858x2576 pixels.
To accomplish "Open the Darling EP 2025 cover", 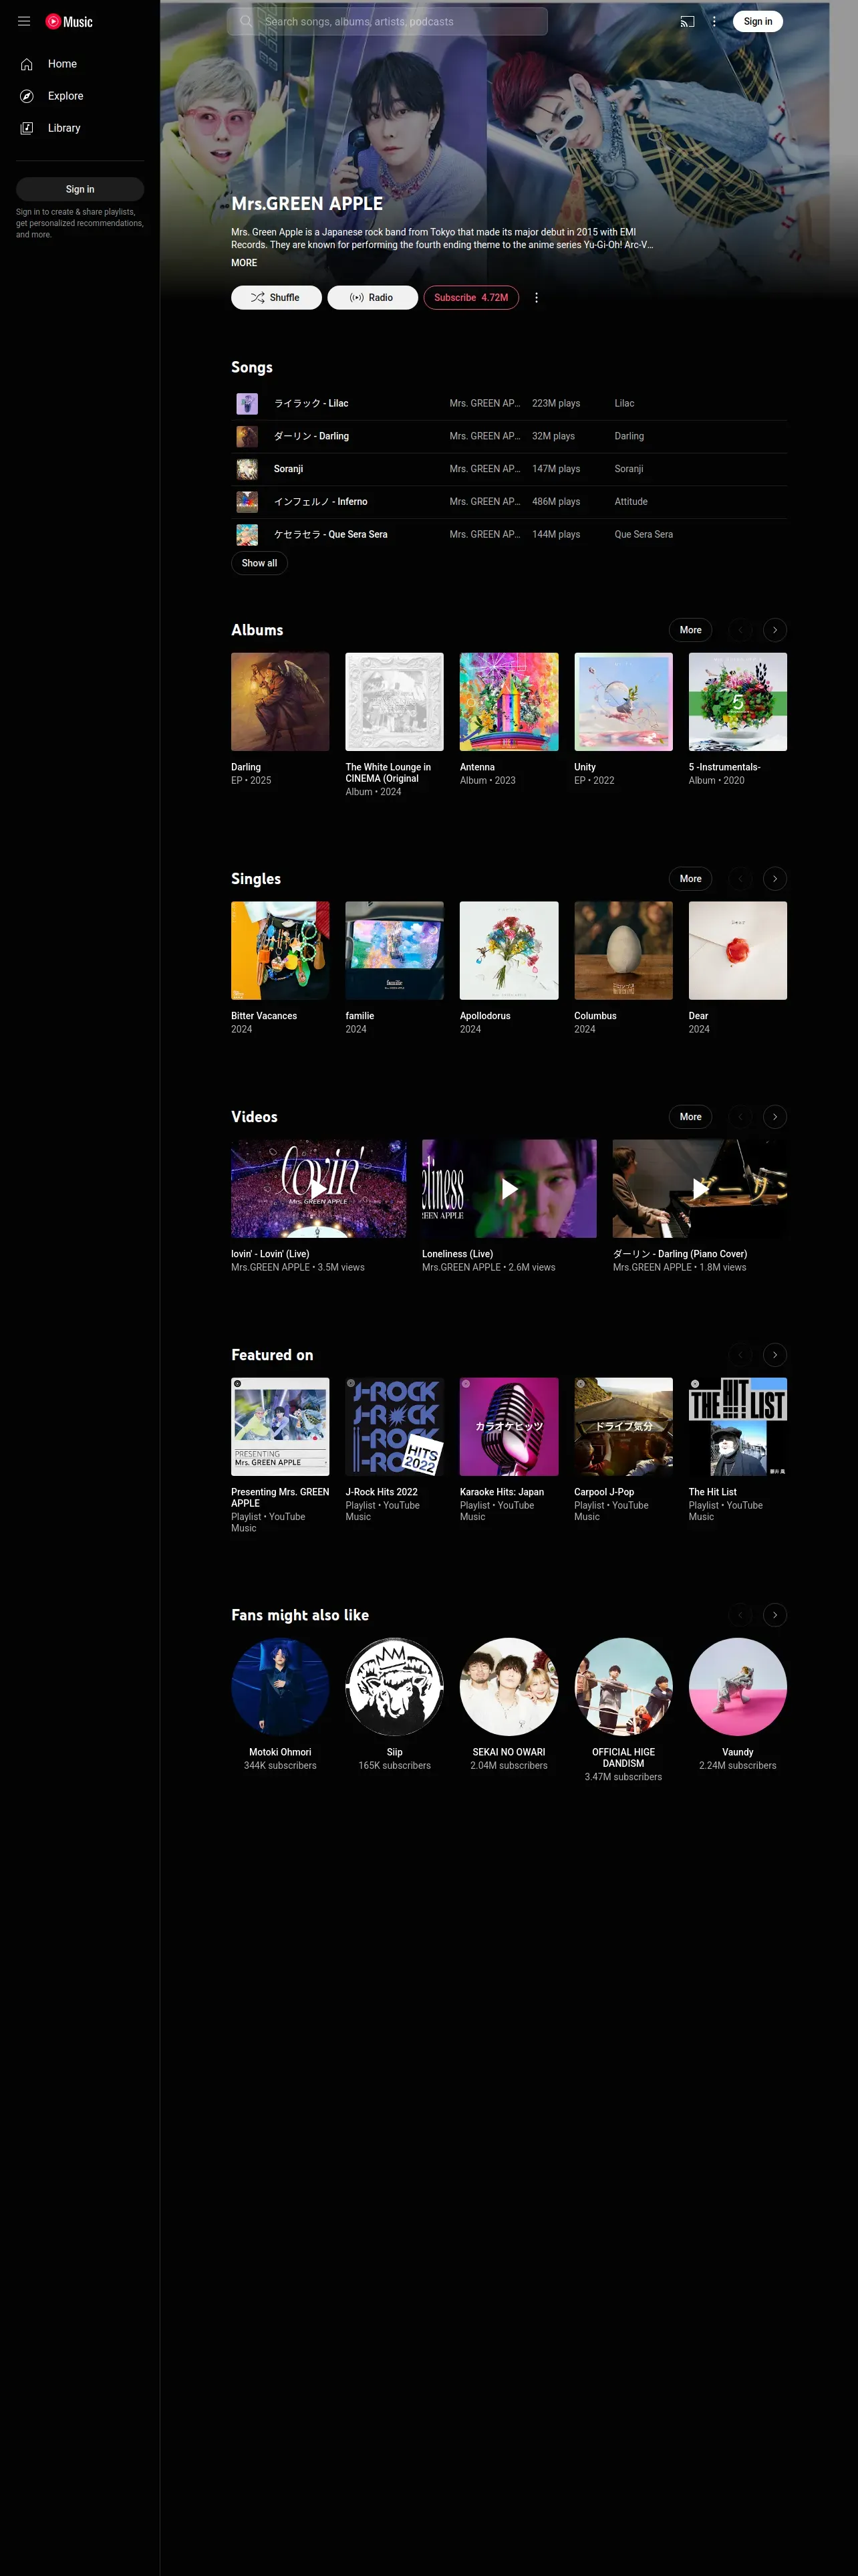I will tap(280, 702).
